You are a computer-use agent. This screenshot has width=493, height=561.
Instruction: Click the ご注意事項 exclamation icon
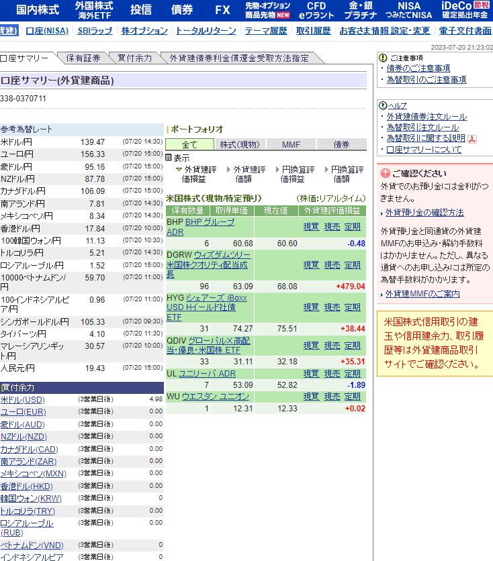click(383, 58)
